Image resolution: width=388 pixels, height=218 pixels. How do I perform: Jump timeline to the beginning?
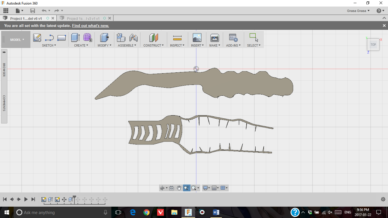[x=5, y=200]
